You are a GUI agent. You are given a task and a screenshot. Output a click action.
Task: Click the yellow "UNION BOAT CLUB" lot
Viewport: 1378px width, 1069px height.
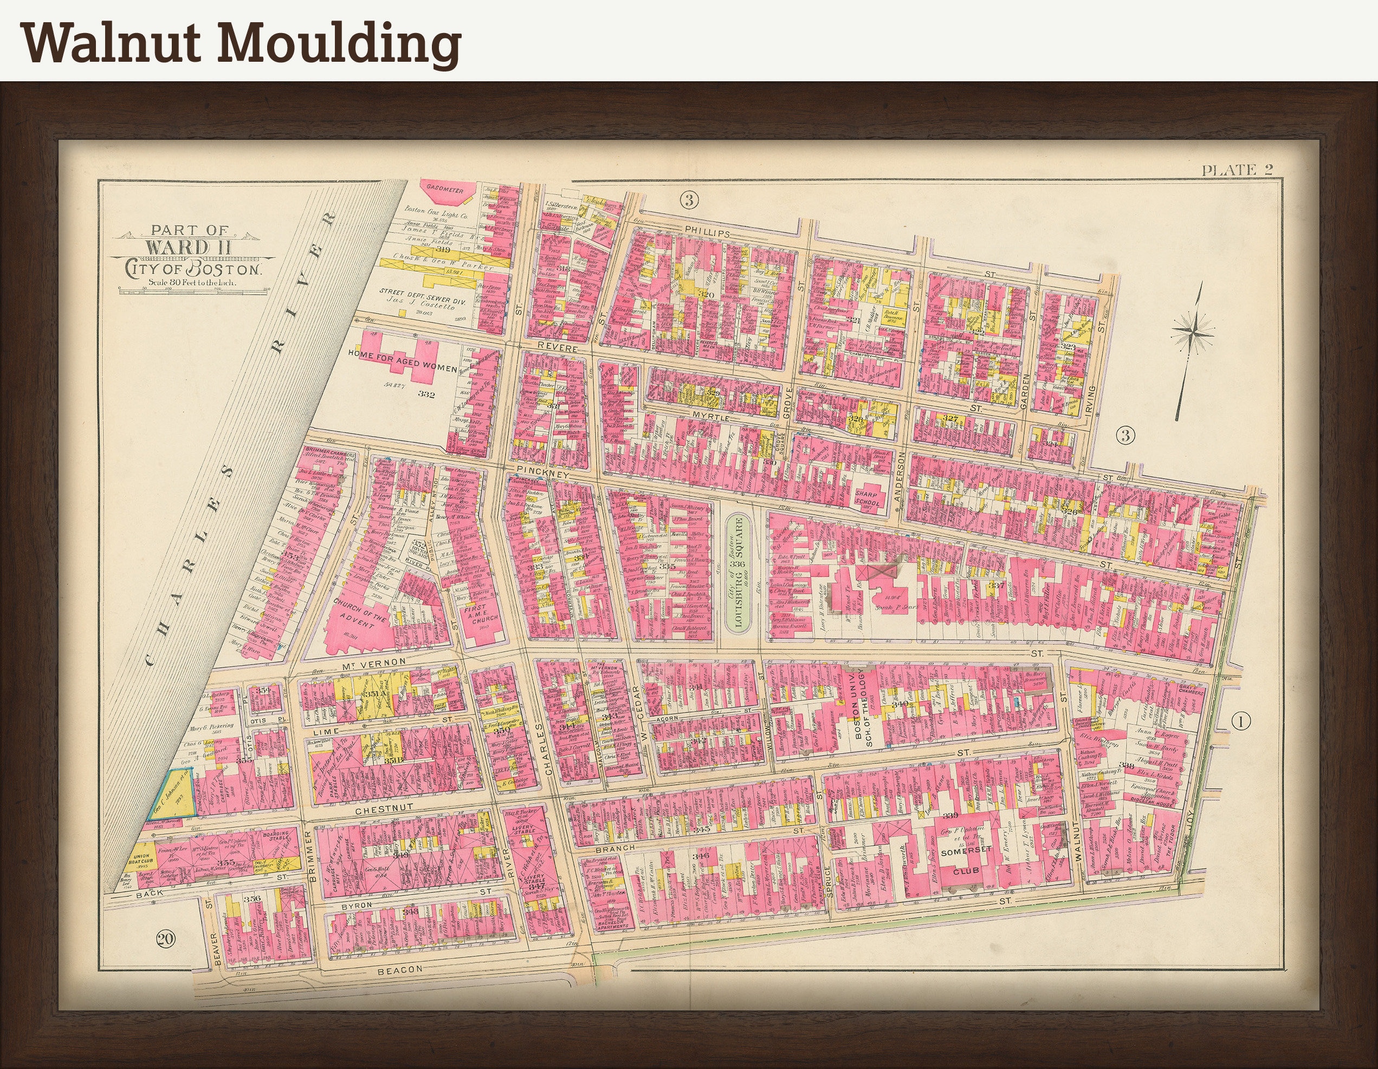141,859
